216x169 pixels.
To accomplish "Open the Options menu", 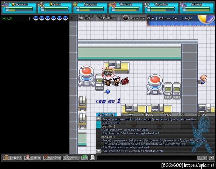I will pos(71,157).
